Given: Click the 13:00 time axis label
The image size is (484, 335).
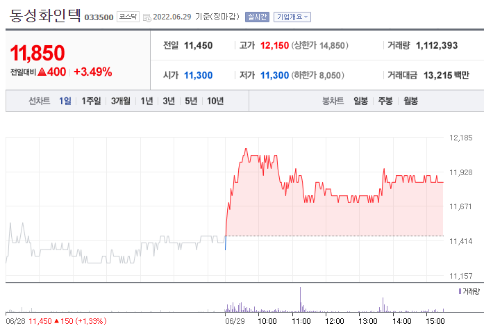Looking at the screenshot, I should point(367,321).
